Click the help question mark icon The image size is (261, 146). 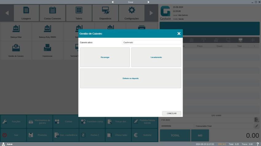pos(257,144)
